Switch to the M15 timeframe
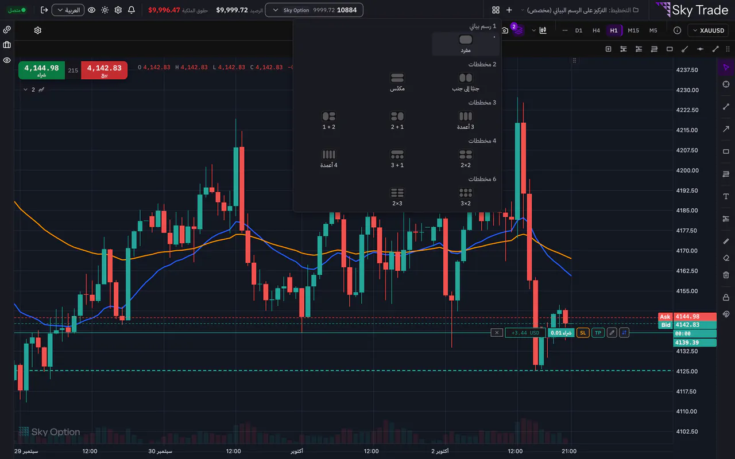 (633, 30)
